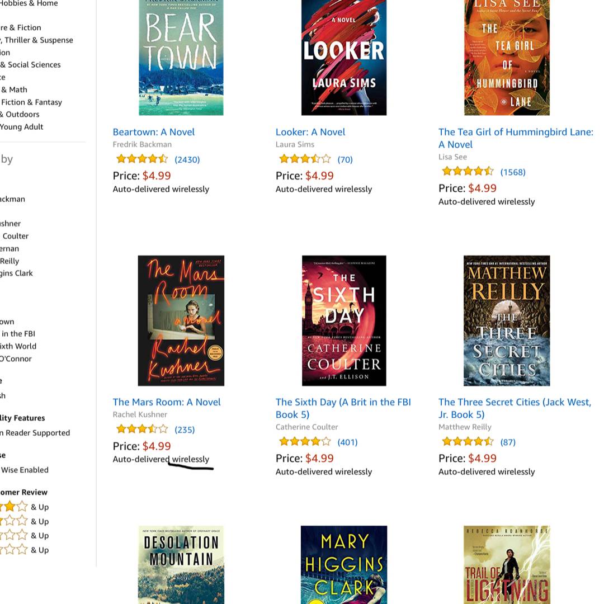View Tea Girl of Hummingbird Lane star rating
The width and height of the screenshot is (604, 604).
(x=468, y=171)
